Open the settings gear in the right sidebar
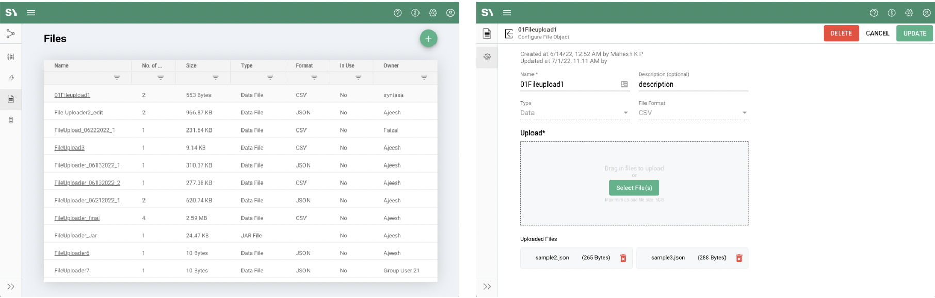Image resolution: width=935 pixels, height=298 pixels. (x=487, y=57)
